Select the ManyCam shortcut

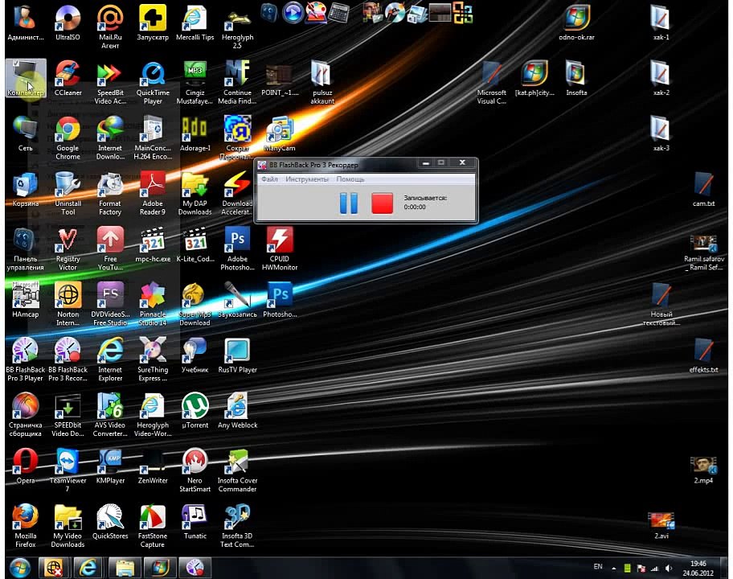tap(280, 134)
